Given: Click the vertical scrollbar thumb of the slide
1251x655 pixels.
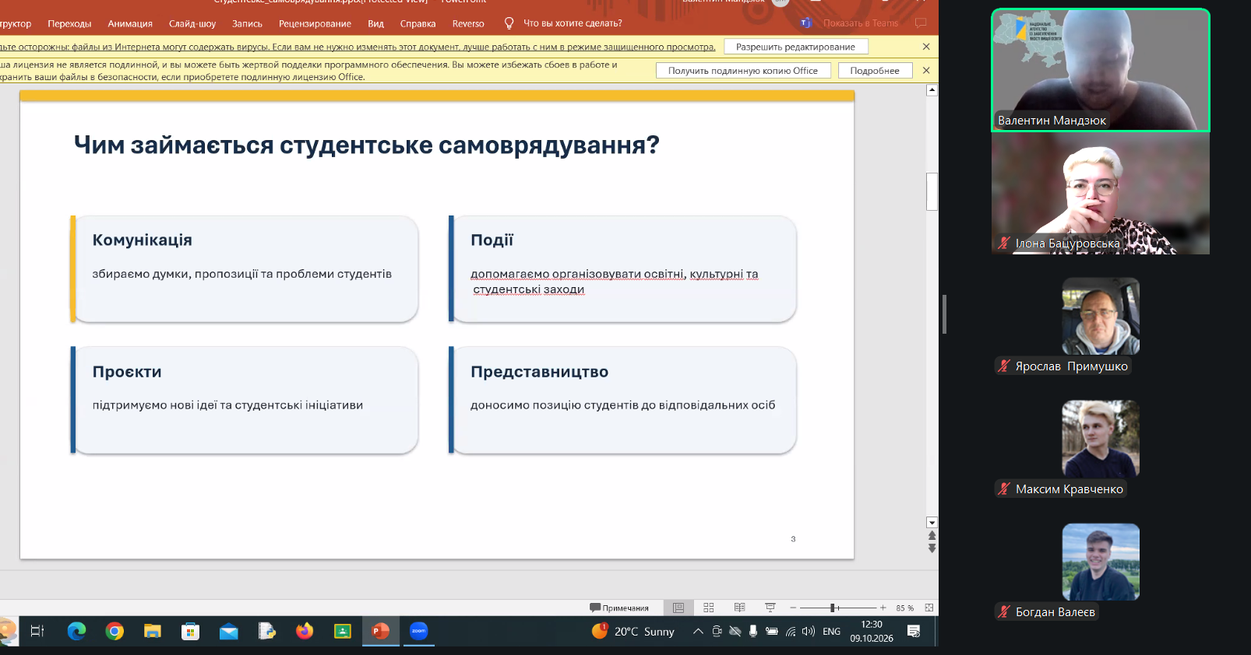Looking at the screenshot, I should click(x=932, y=191).
